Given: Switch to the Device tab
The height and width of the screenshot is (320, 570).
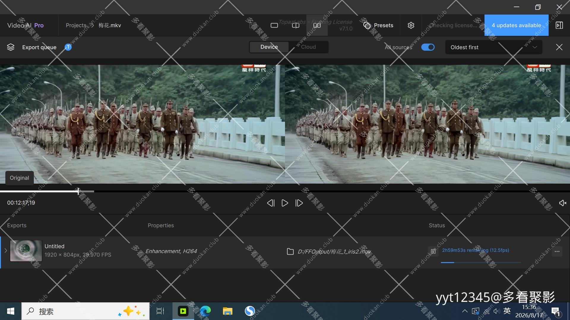Looking at the screenshot, I should click(269, 47).
